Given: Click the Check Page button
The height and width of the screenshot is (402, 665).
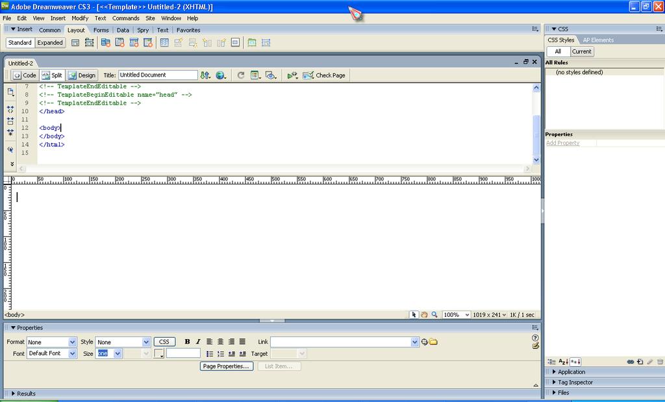Looking at the screenshot, I should click(325, 75).
